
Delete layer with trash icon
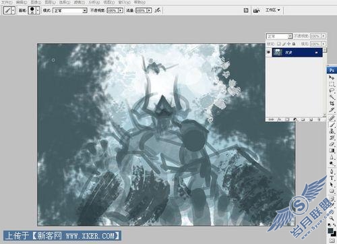(319, 119)
